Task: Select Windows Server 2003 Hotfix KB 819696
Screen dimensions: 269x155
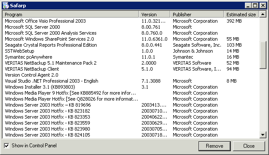Action: coord(48,105)
